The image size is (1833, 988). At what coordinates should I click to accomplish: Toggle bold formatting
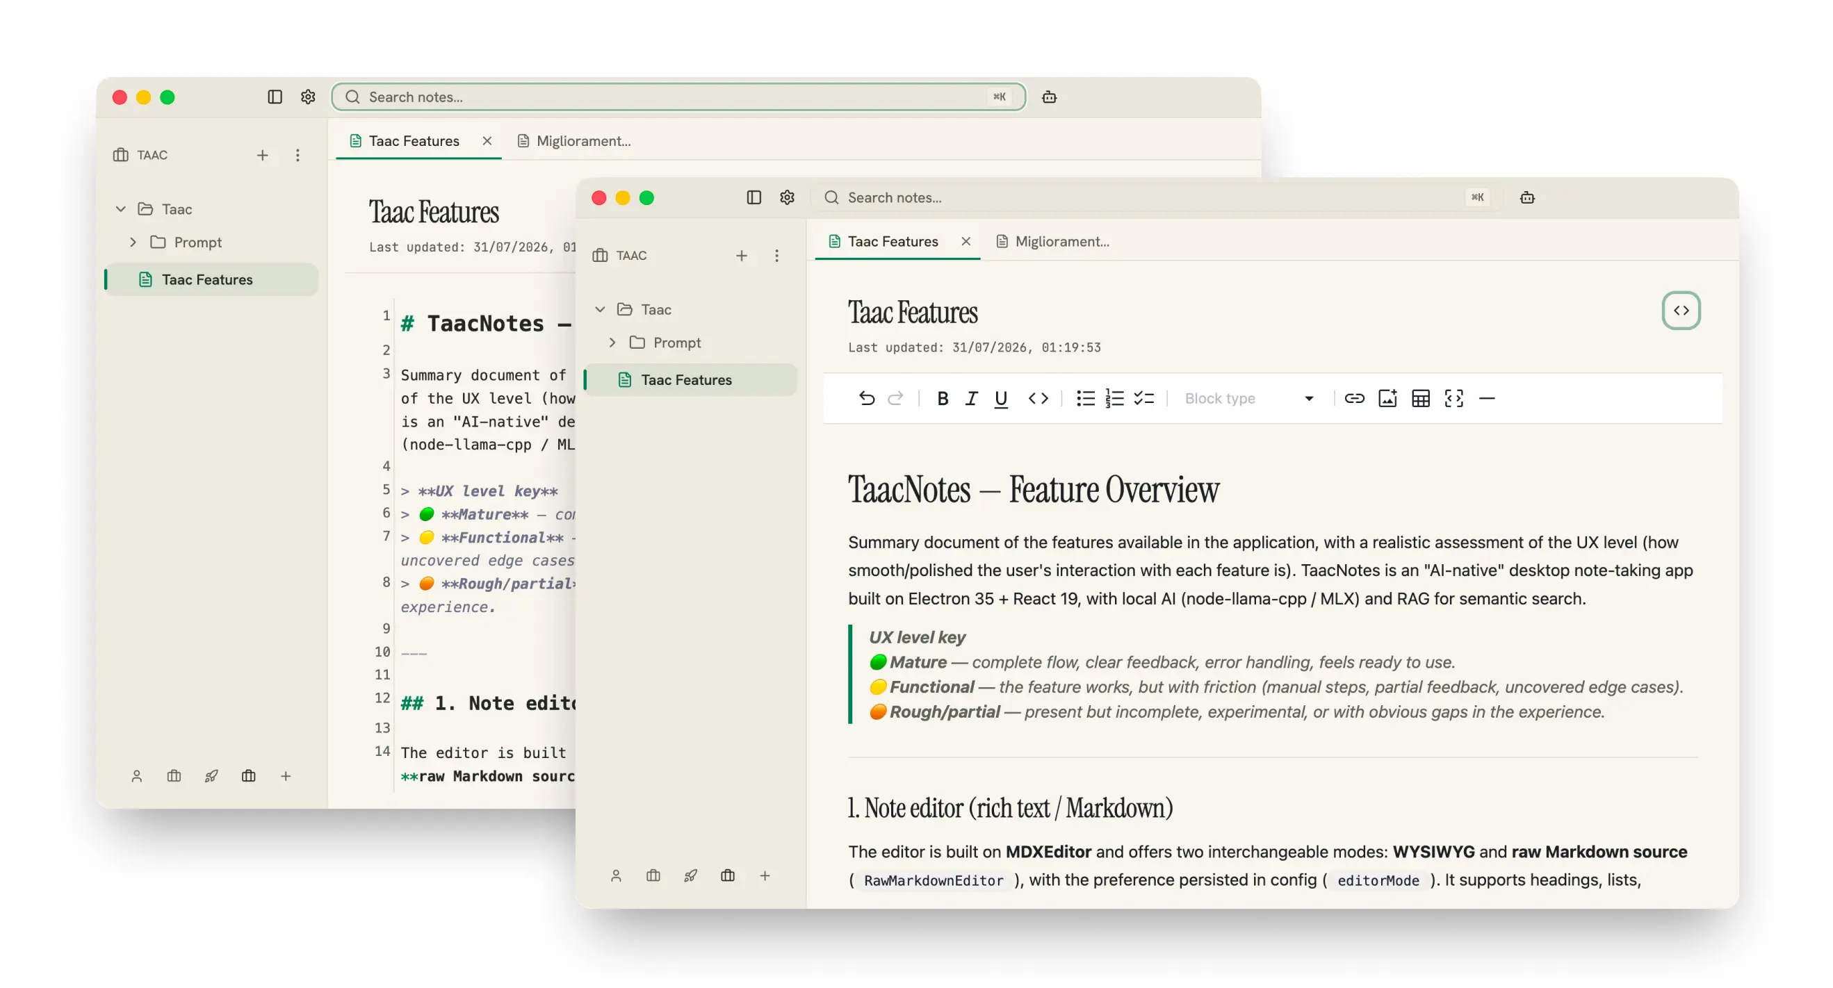point(942,398)
